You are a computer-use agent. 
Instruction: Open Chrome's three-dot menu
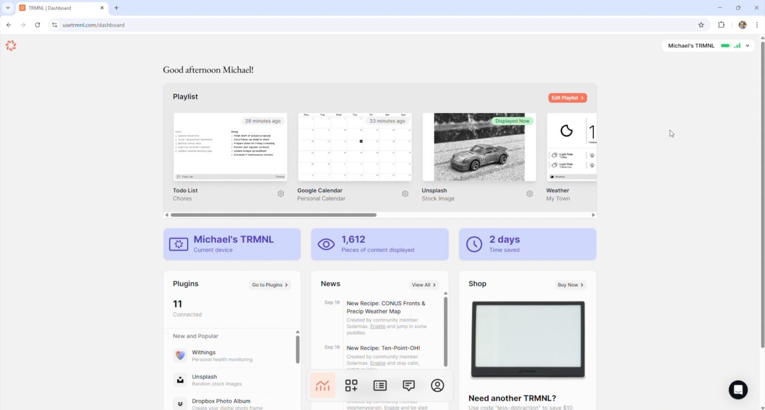[757, 25]
